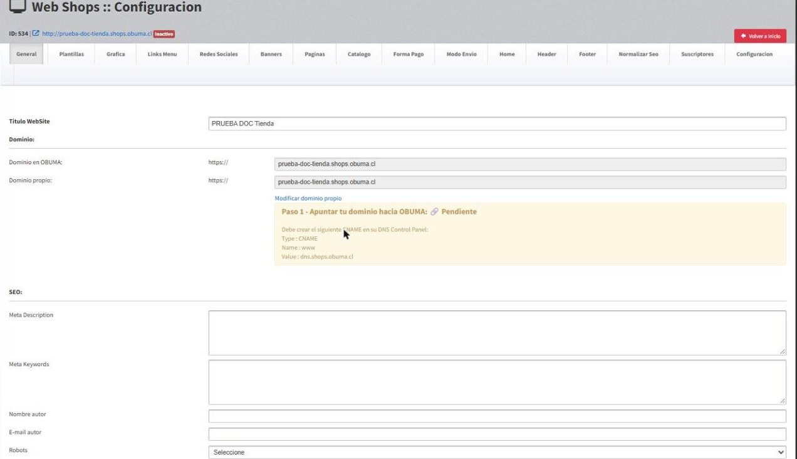The image size is (797, 459).
Task: Select the Forma Pago tab
Action: coord(409,55)
